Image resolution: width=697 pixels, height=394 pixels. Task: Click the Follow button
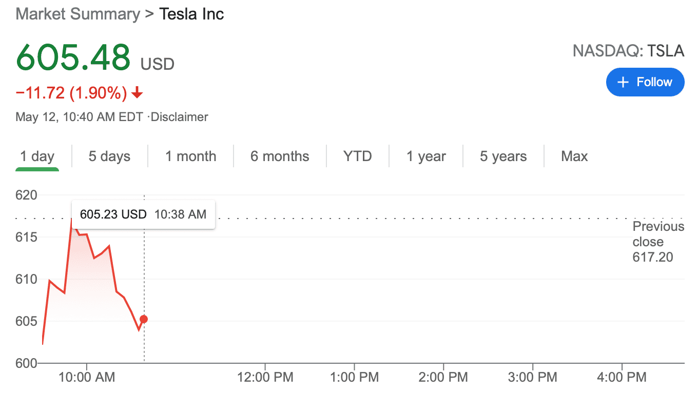click(x=645, y=82)
